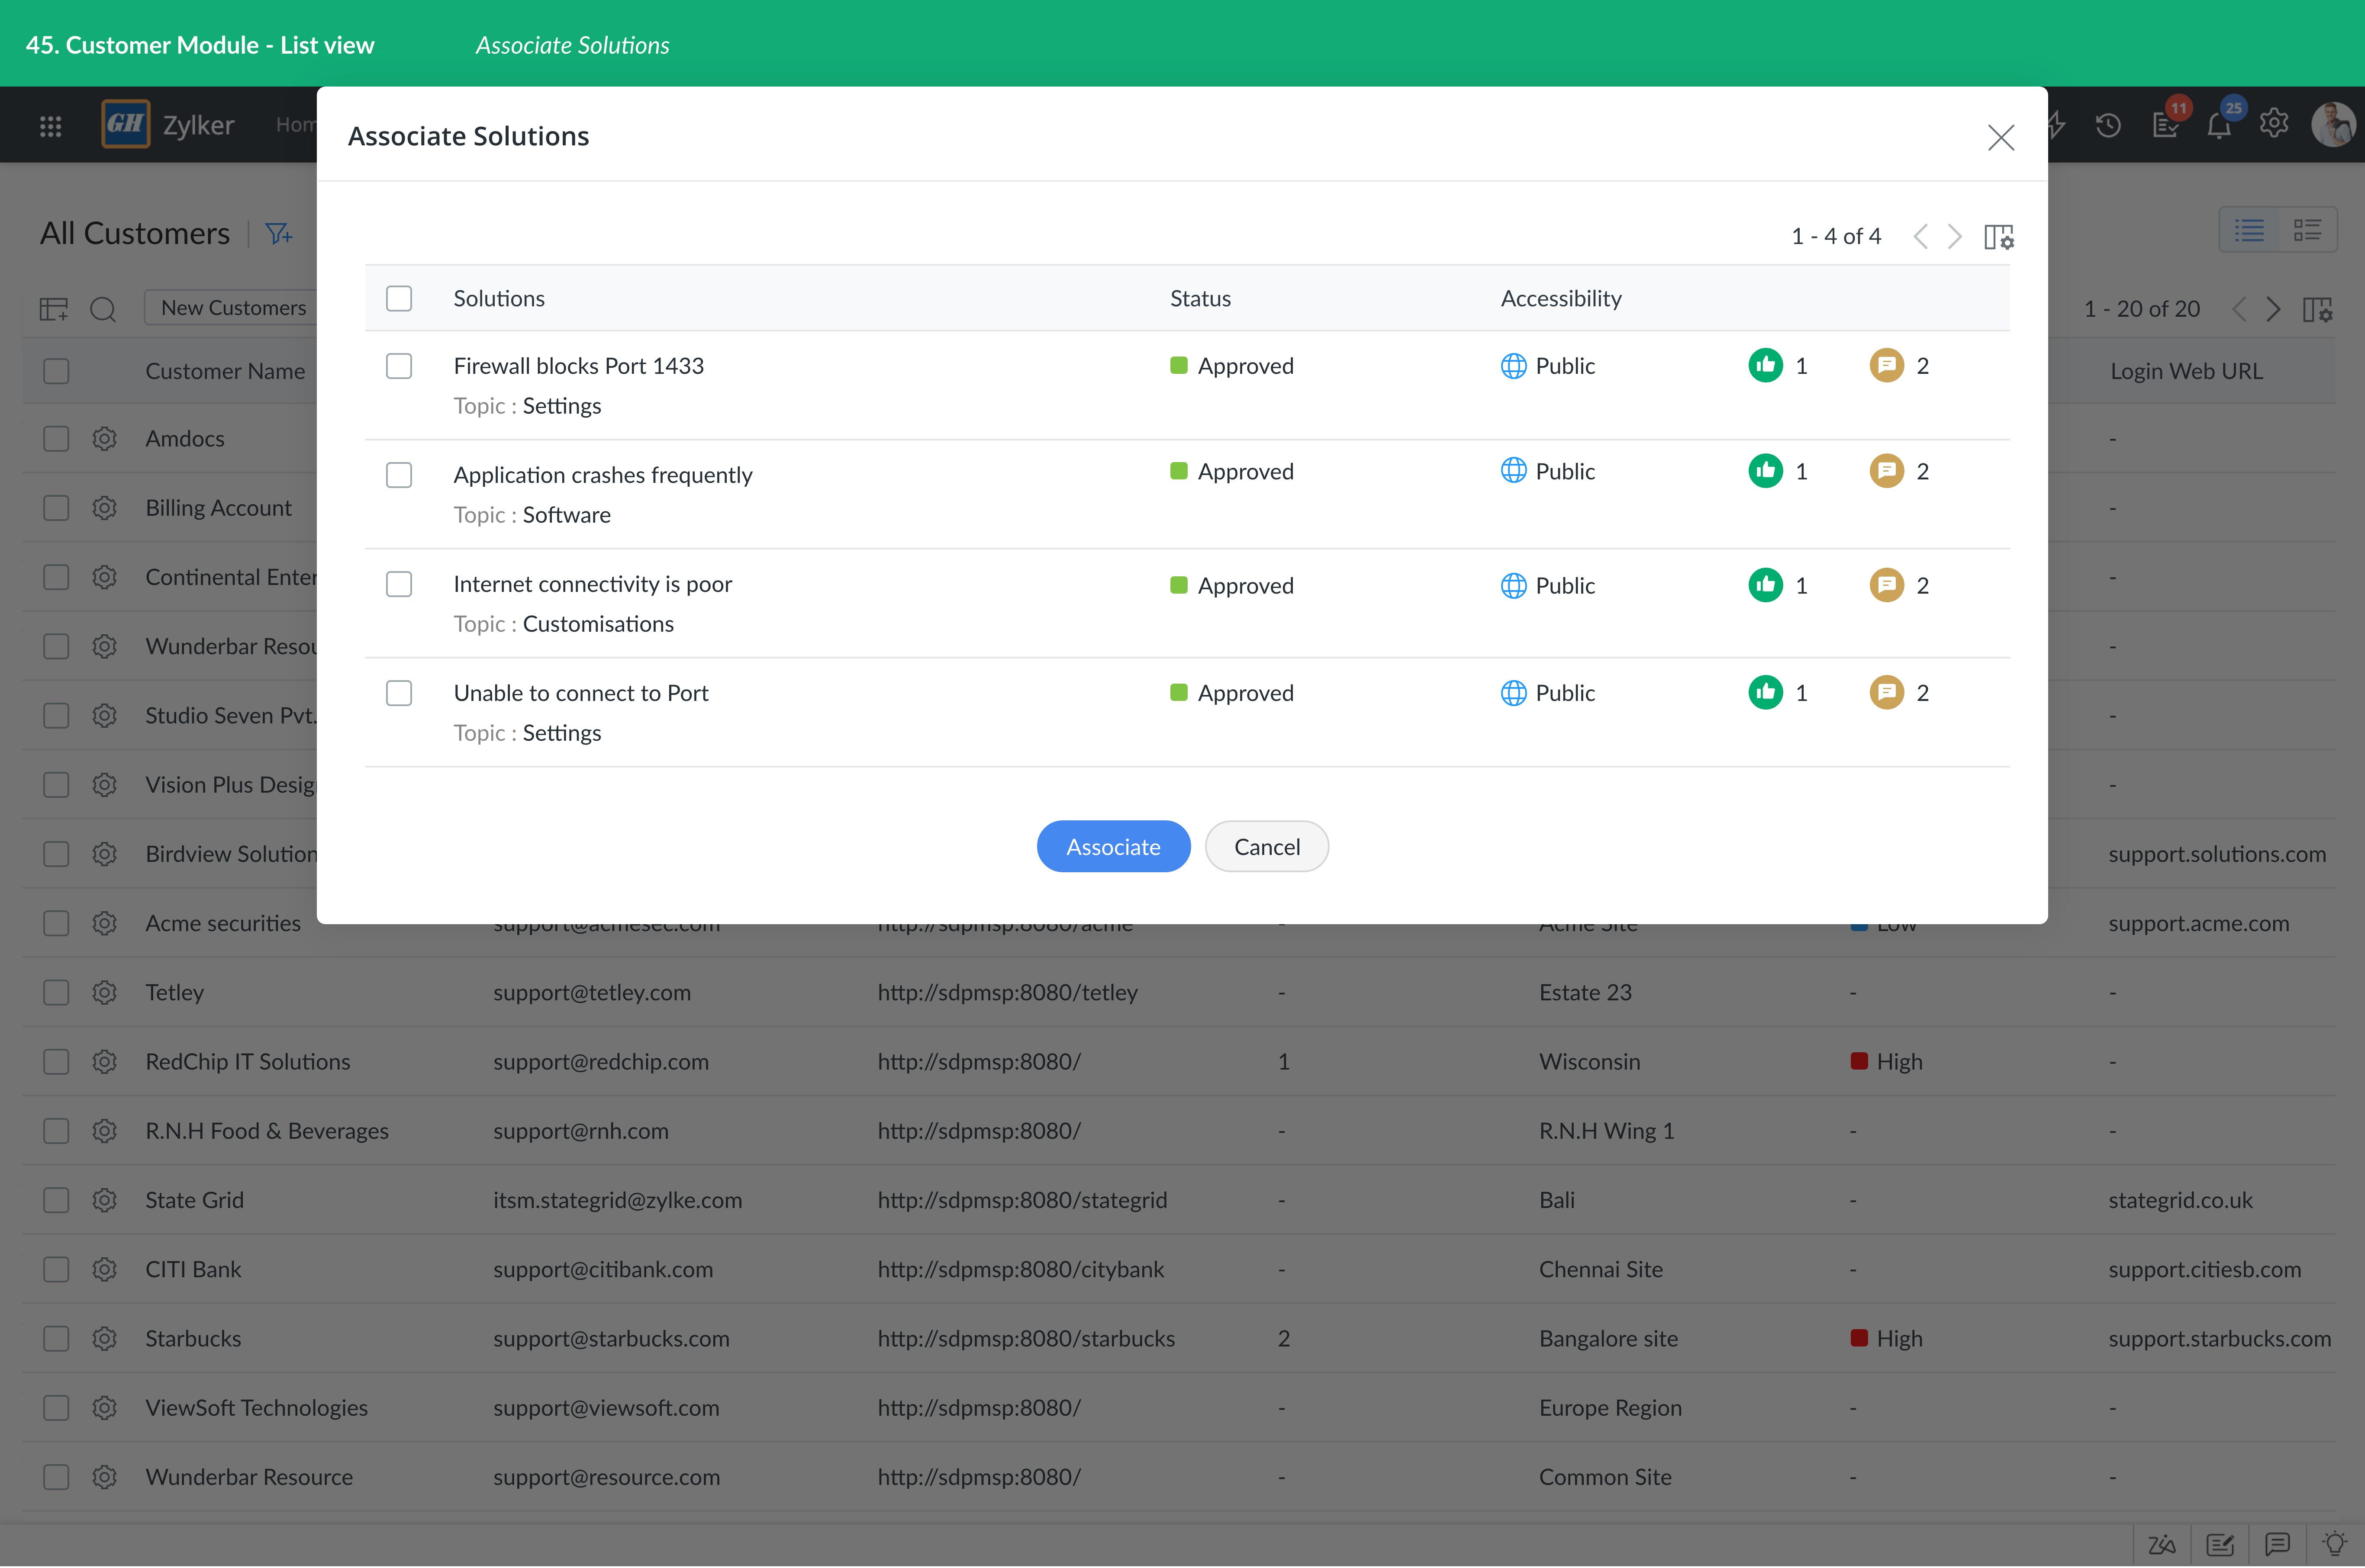Click comments icon for Unable to connect to Port

(1887, 692)
